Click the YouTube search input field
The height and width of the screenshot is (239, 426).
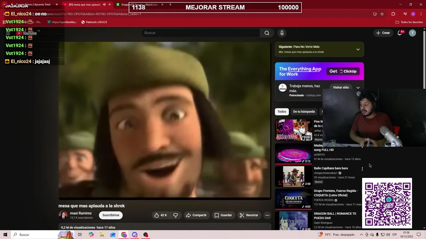[201, 33]
